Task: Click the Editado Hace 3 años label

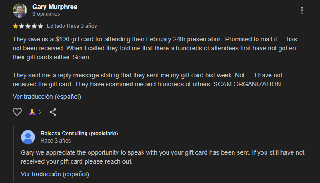Action: click(x=72, y=26)
